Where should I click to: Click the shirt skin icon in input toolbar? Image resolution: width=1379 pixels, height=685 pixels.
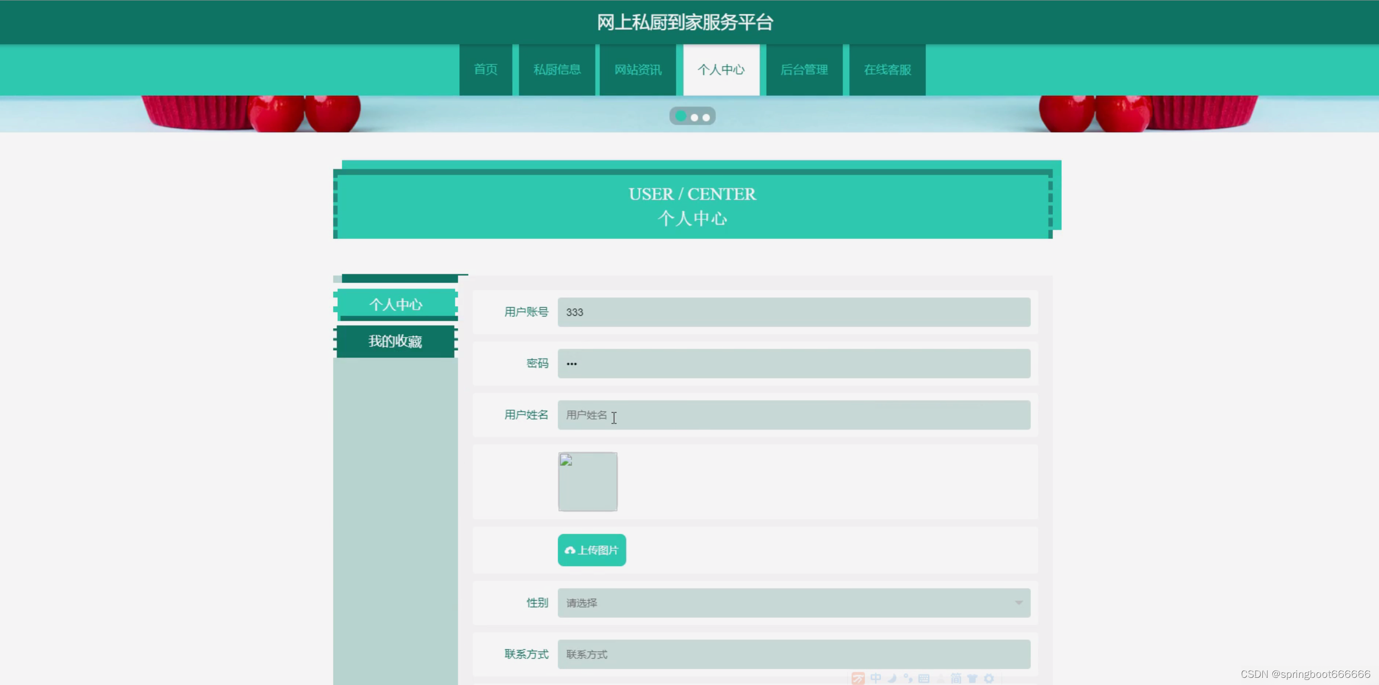972,678
